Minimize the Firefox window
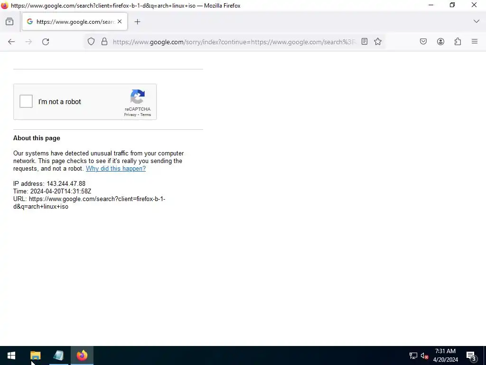 coord(431,5)
